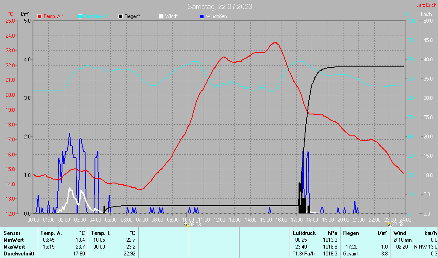Click the N-NW 13.0 wind gust value
Image resolution: width=438 pixels, height=258 pixels.
[426, 247]
